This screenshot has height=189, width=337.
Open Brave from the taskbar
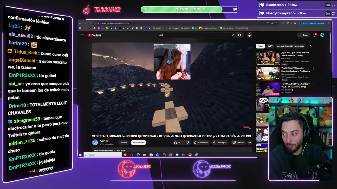click(125, 155)
